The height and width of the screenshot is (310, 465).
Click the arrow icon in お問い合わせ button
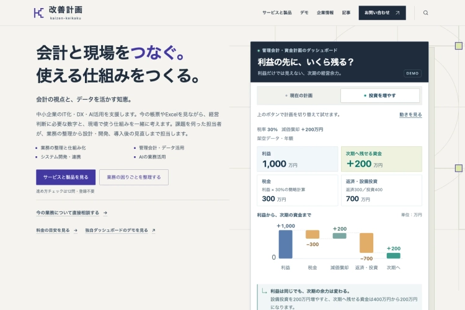coord(397,13)
